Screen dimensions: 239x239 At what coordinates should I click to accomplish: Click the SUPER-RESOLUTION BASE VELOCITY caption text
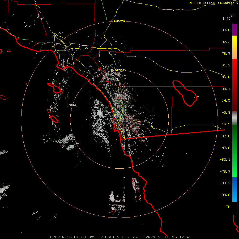pyautogui.click(x=84, y=237)
